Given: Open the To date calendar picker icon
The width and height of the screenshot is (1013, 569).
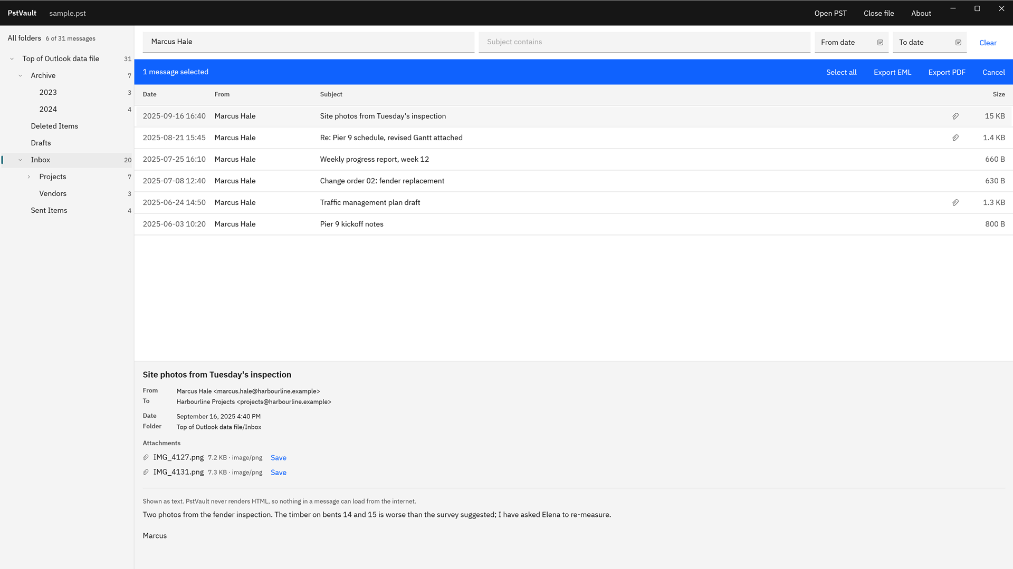Looking at the screenshot, I should (x=958, y=43).
